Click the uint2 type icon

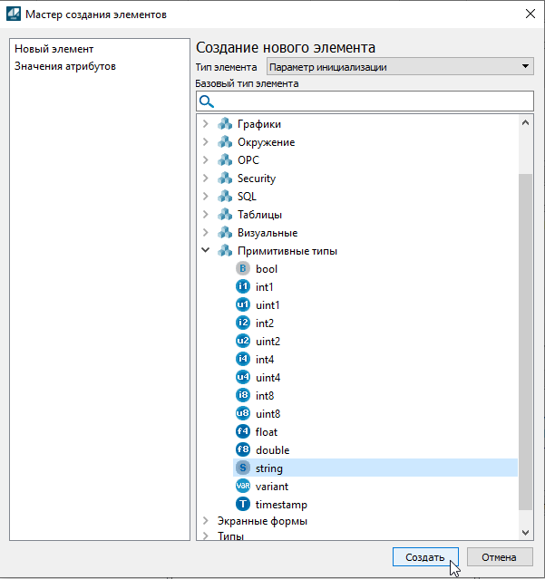pyautogui.click(x=242, y=342)
